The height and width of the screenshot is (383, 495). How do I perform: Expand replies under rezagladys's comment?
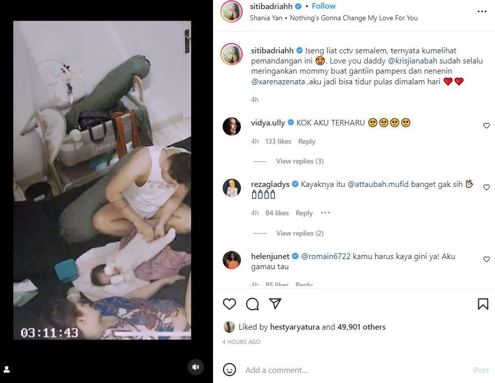click(x=299, y=233)
